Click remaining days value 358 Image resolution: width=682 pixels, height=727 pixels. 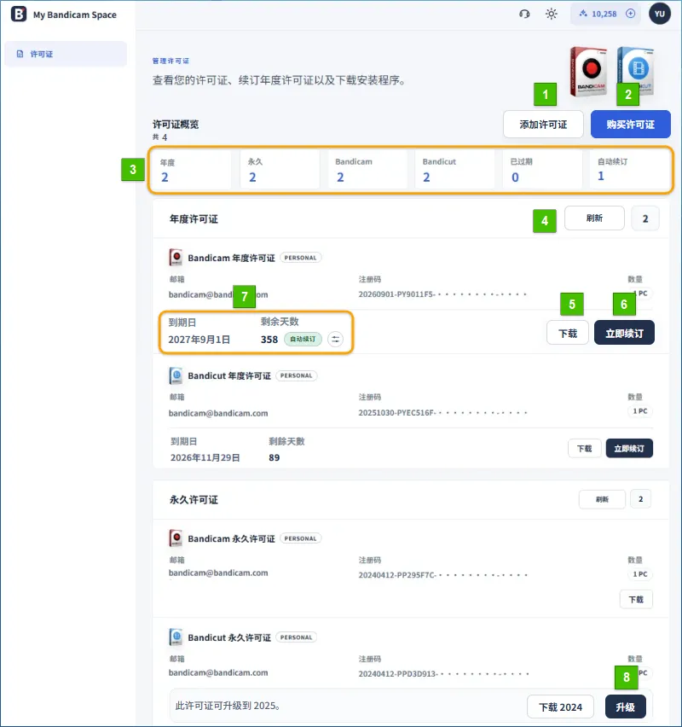pyautogui.click(x=269, y=340)
